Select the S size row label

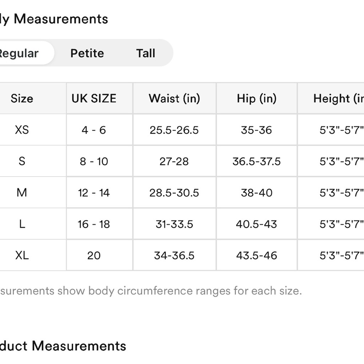pos(22,161)
